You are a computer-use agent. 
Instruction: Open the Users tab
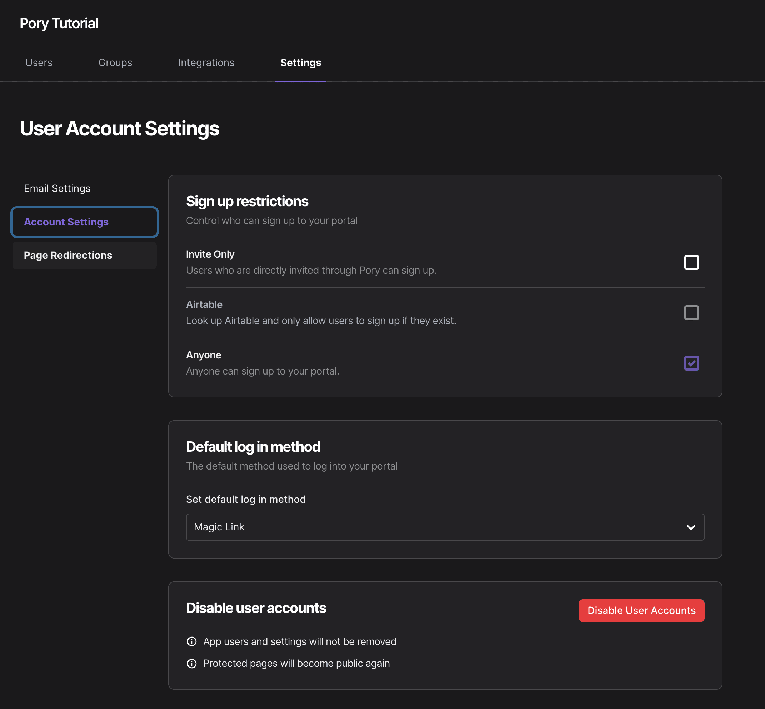pos(39,63)
